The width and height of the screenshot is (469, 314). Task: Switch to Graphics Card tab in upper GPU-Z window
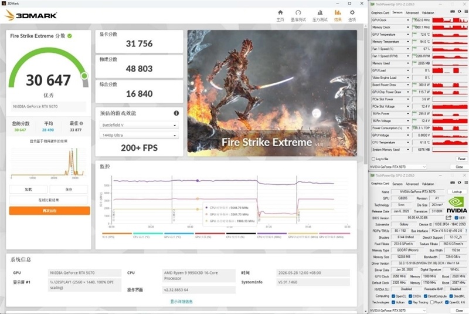pyautogui.click(x=380, y=13)
